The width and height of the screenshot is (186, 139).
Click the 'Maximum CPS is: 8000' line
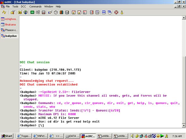[x=48, y=114]
